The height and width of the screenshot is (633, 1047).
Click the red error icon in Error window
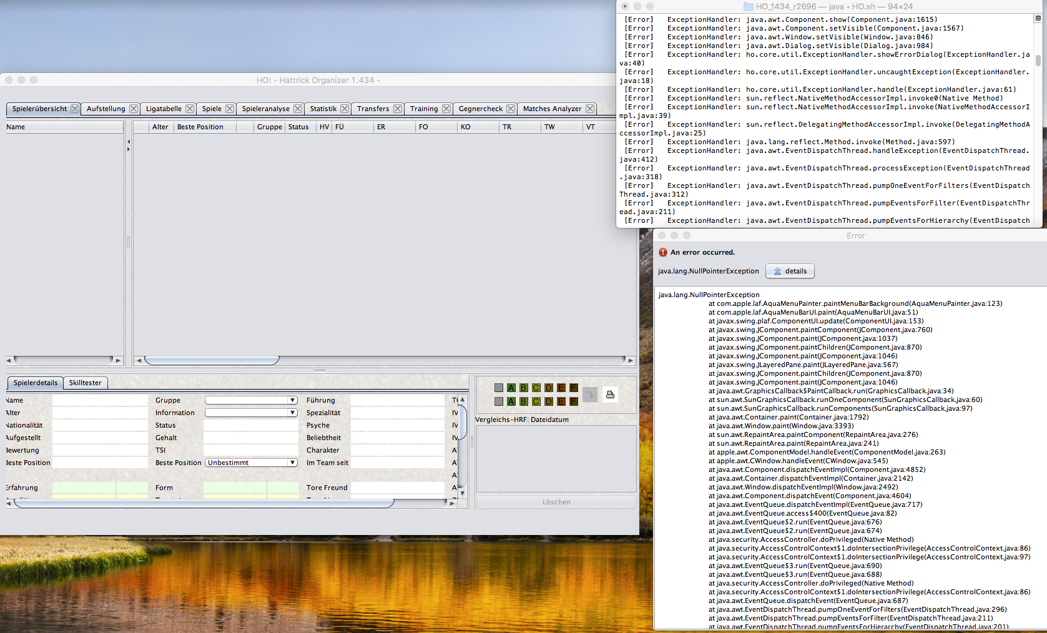point(663,252)
